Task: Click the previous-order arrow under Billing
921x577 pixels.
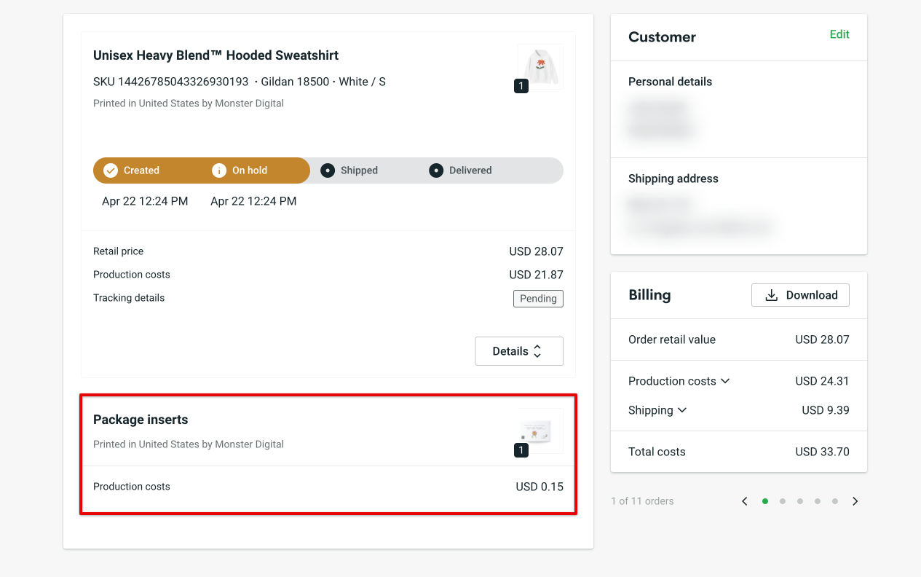Action: point(744,501)
